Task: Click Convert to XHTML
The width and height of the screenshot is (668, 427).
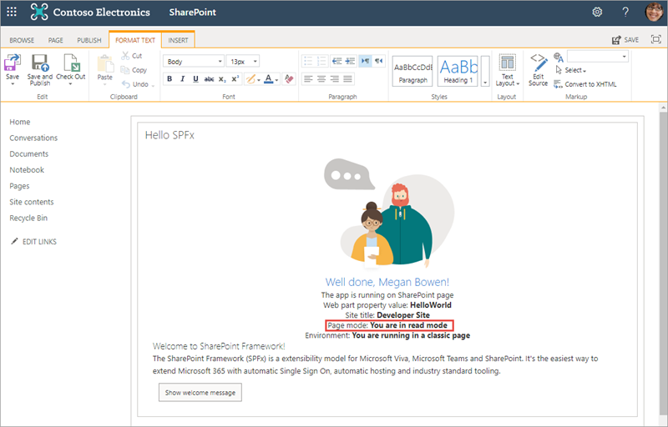Action: pyautogui.click(x=585, y=84)
